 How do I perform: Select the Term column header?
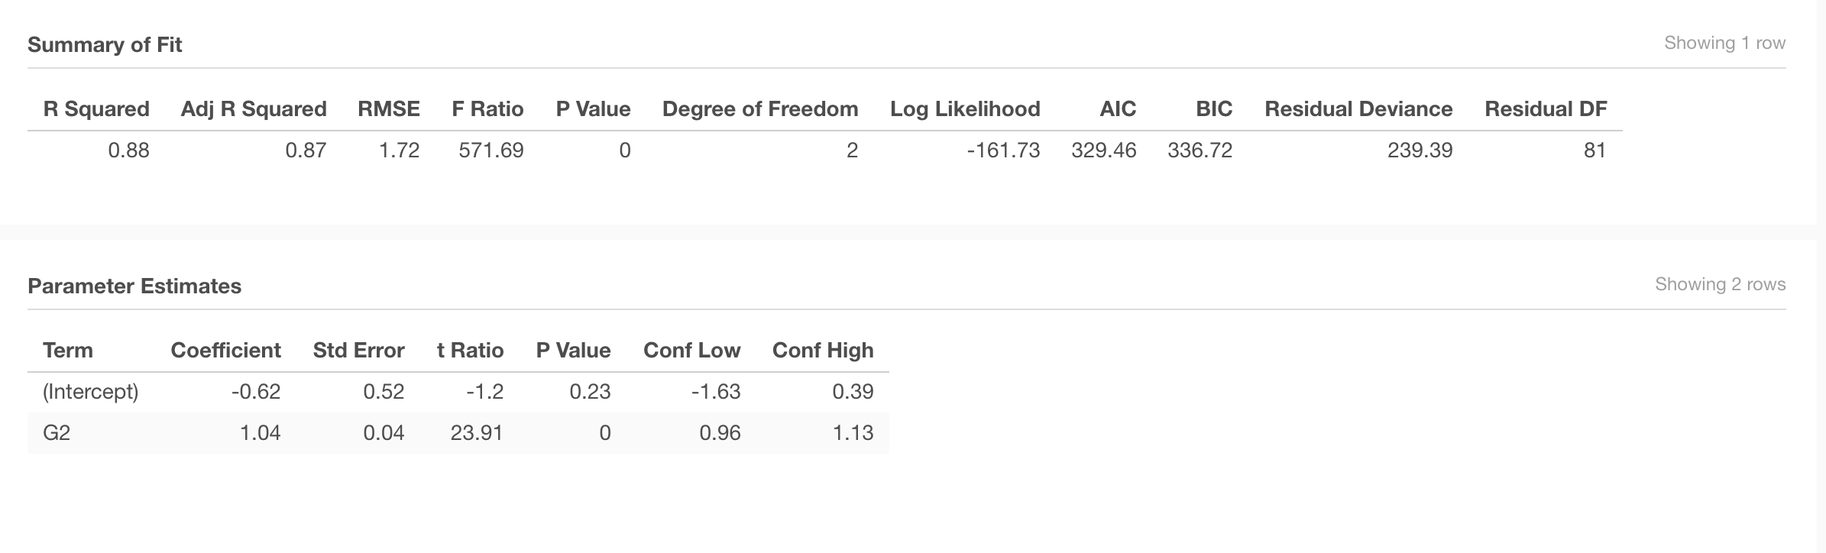[68, 351]
